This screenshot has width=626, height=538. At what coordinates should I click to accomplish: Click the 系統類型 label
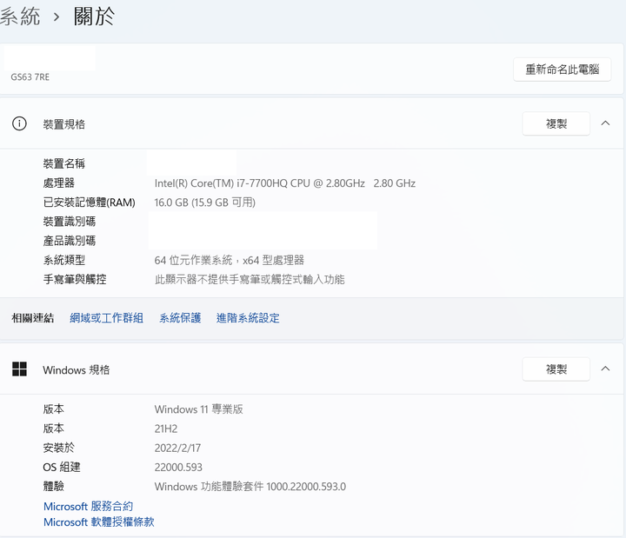click(63, 260)
